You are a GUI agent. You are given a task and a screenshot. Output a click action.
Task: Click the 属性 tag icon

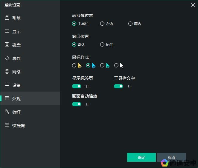point(7,58)
